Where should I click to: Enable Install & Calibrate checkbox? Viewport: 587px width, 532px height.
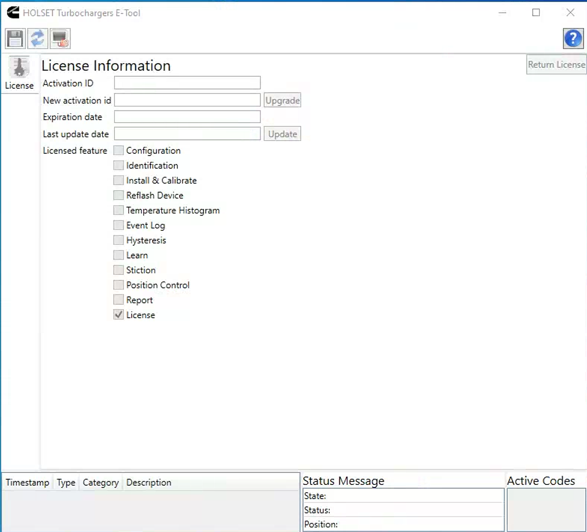pyautogui.click(x=119, y=180)
